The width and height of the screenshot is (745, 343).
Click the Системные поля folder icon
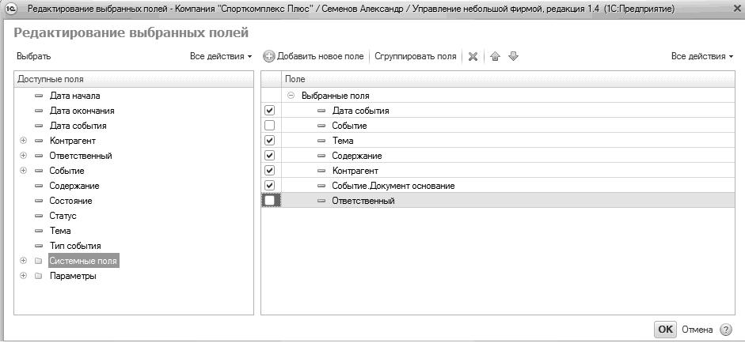38,261
